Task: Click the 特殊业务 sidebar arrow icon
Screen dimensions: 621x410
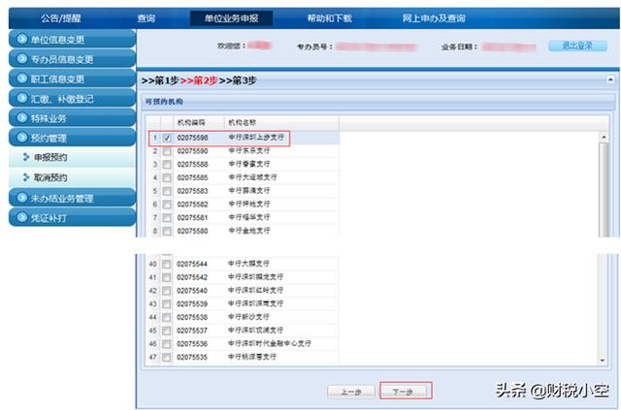Action: point(21,117)
